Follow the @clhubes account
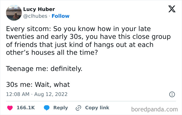 (x=61, y=16)
